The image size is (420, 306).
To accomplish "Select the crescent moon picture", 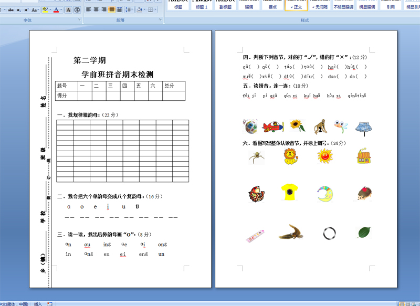I will pyautogui.click(x=325, y=194).
